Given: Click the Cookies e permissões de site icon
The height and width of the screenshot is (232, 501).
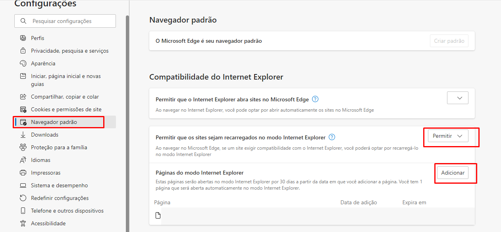Looking at the screenshot, I should (23, 109).
